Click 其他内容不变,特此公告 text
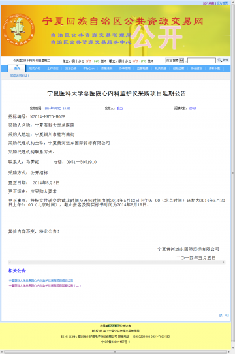This screenshot has height=354, width=235. pyautogui.click(x=34, y=231)
